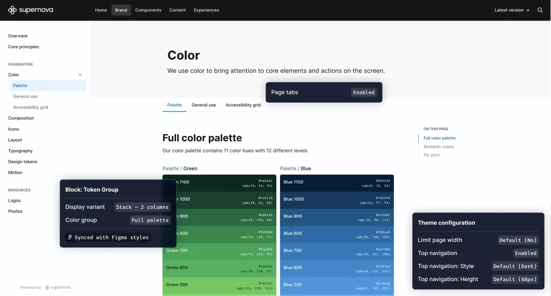
Task: Collapse the Color section in sidebar
Action: (80, 75)
